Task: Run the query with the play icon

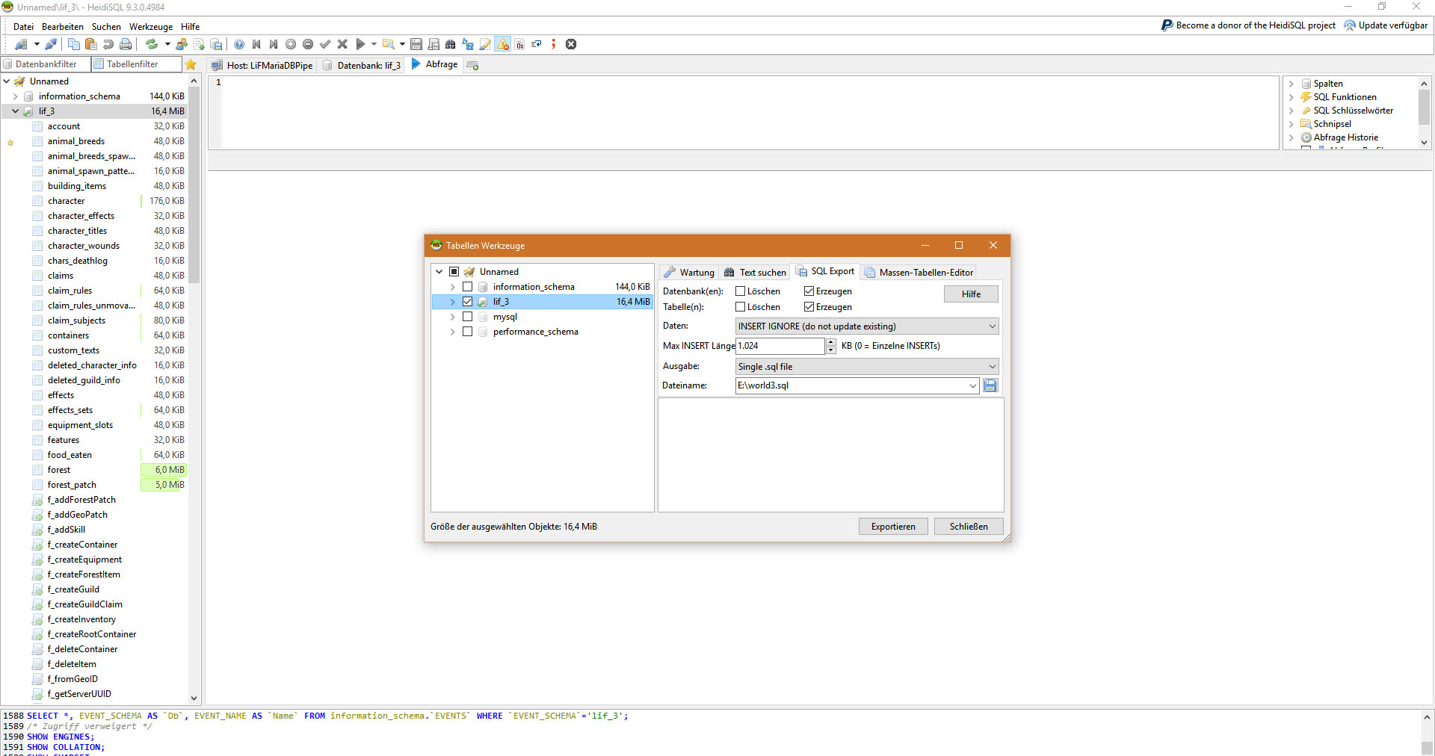Action: 360,44
